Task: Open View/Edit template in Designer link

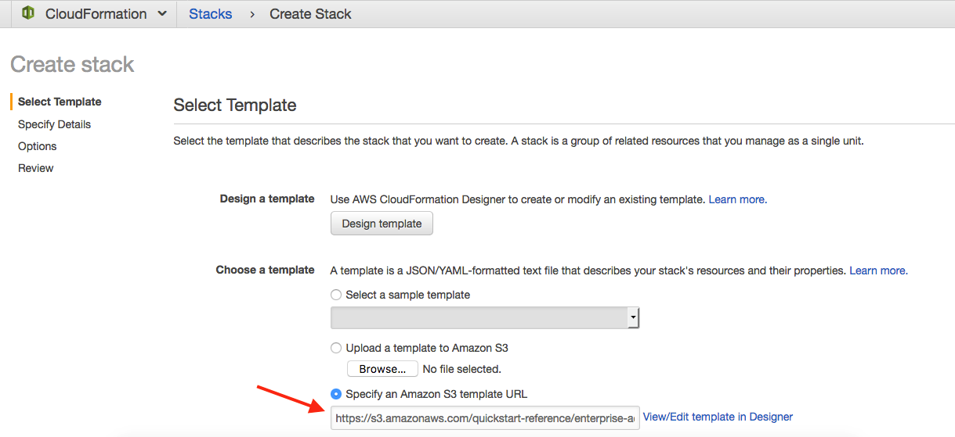Action: 718,417
